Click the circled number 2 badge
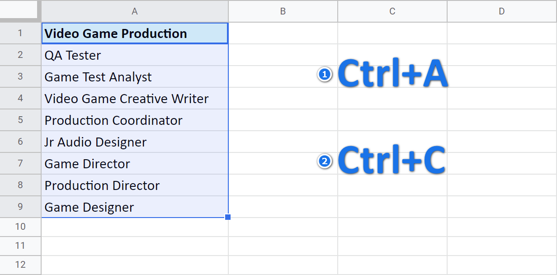Viewport: 557px width, 275px height. [325, 161]
